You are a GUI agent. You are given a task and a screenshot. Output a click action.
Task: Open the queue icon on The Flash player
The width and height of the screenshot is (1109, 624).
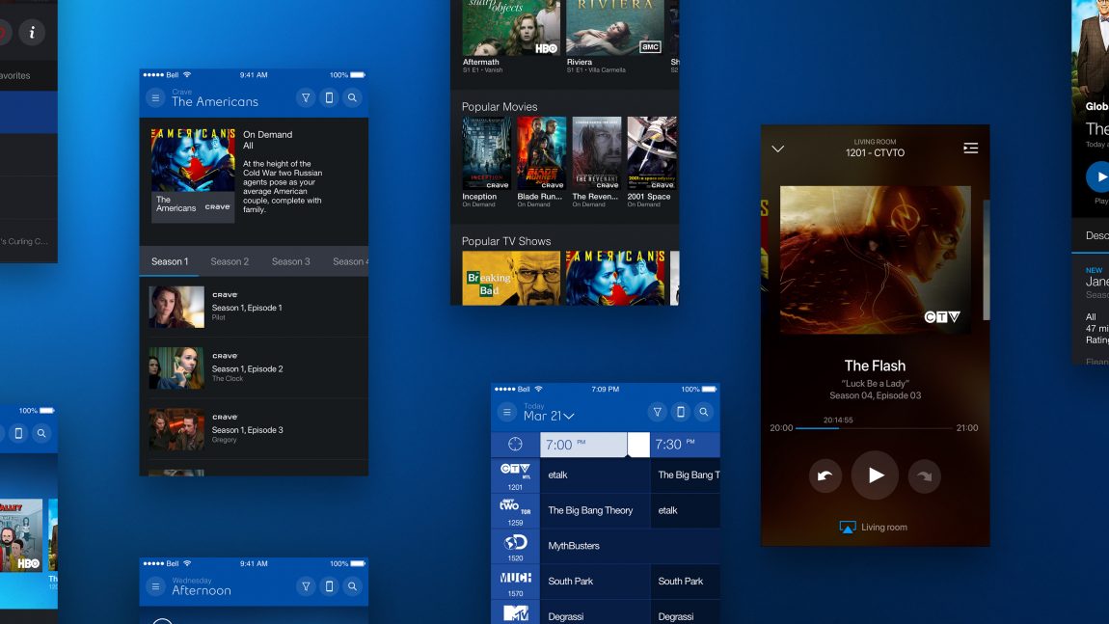[970, 148]
